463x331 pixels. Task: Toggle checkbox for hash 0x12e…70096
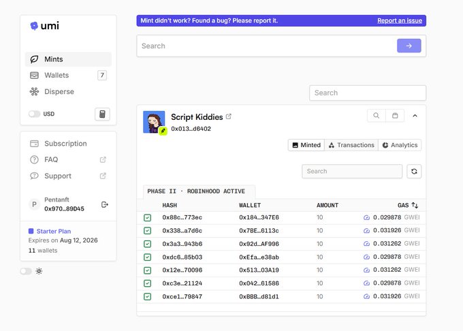pos(147,270)
